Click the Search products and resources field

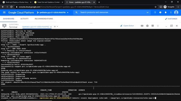tap(112, 12)
